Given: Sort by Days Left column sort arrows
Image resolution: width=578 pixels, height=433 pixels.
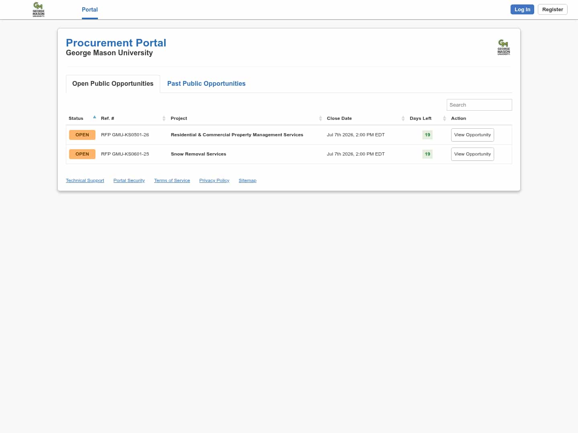Looking at the screenshot, I should (x=444, y=118).
